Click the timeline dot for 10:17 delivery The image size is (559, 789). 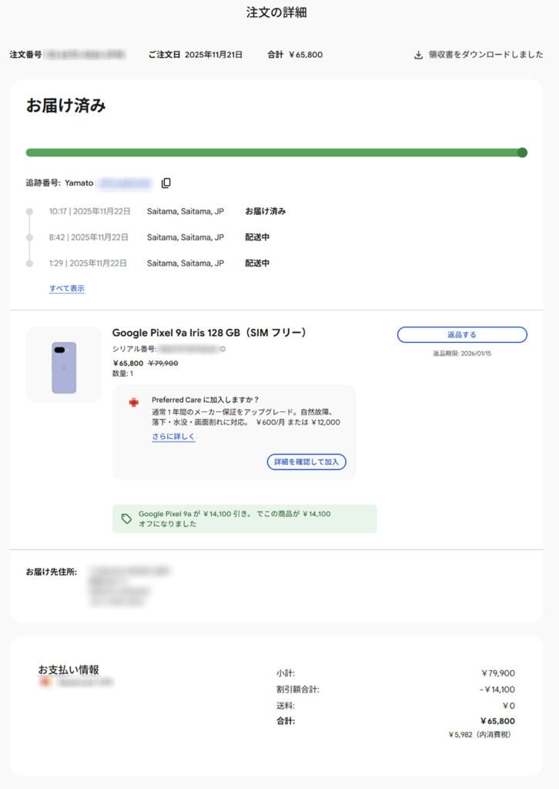(29, 211)
